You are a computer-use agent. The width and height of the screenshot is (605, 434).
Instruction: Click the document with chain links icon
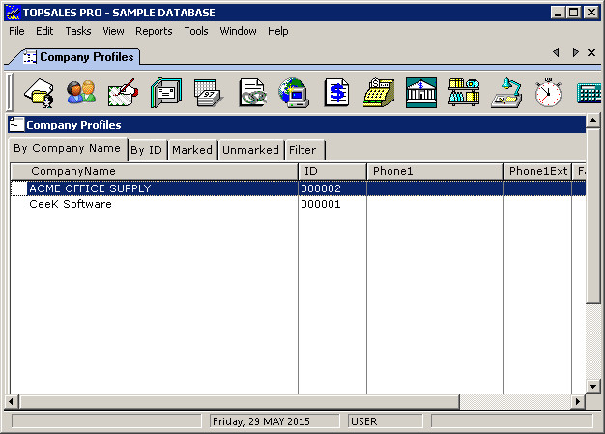coord(252,93)
